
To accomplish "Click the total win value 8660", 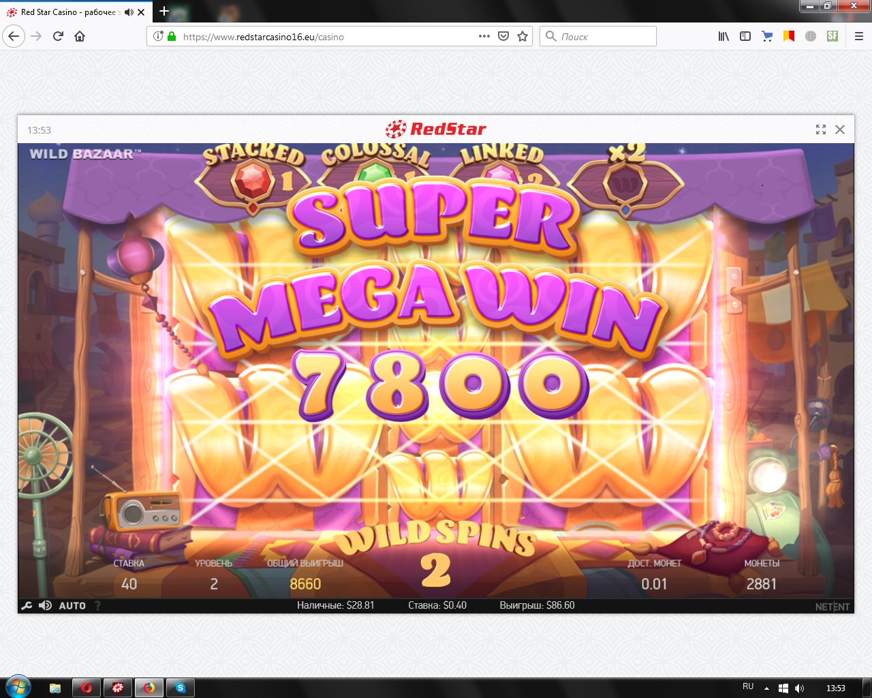I will (305, 584).
